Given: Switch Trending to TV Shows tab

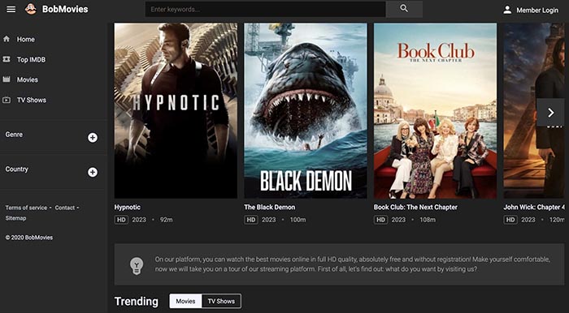Looking at the screenshot, I should [x=221, y=301].
